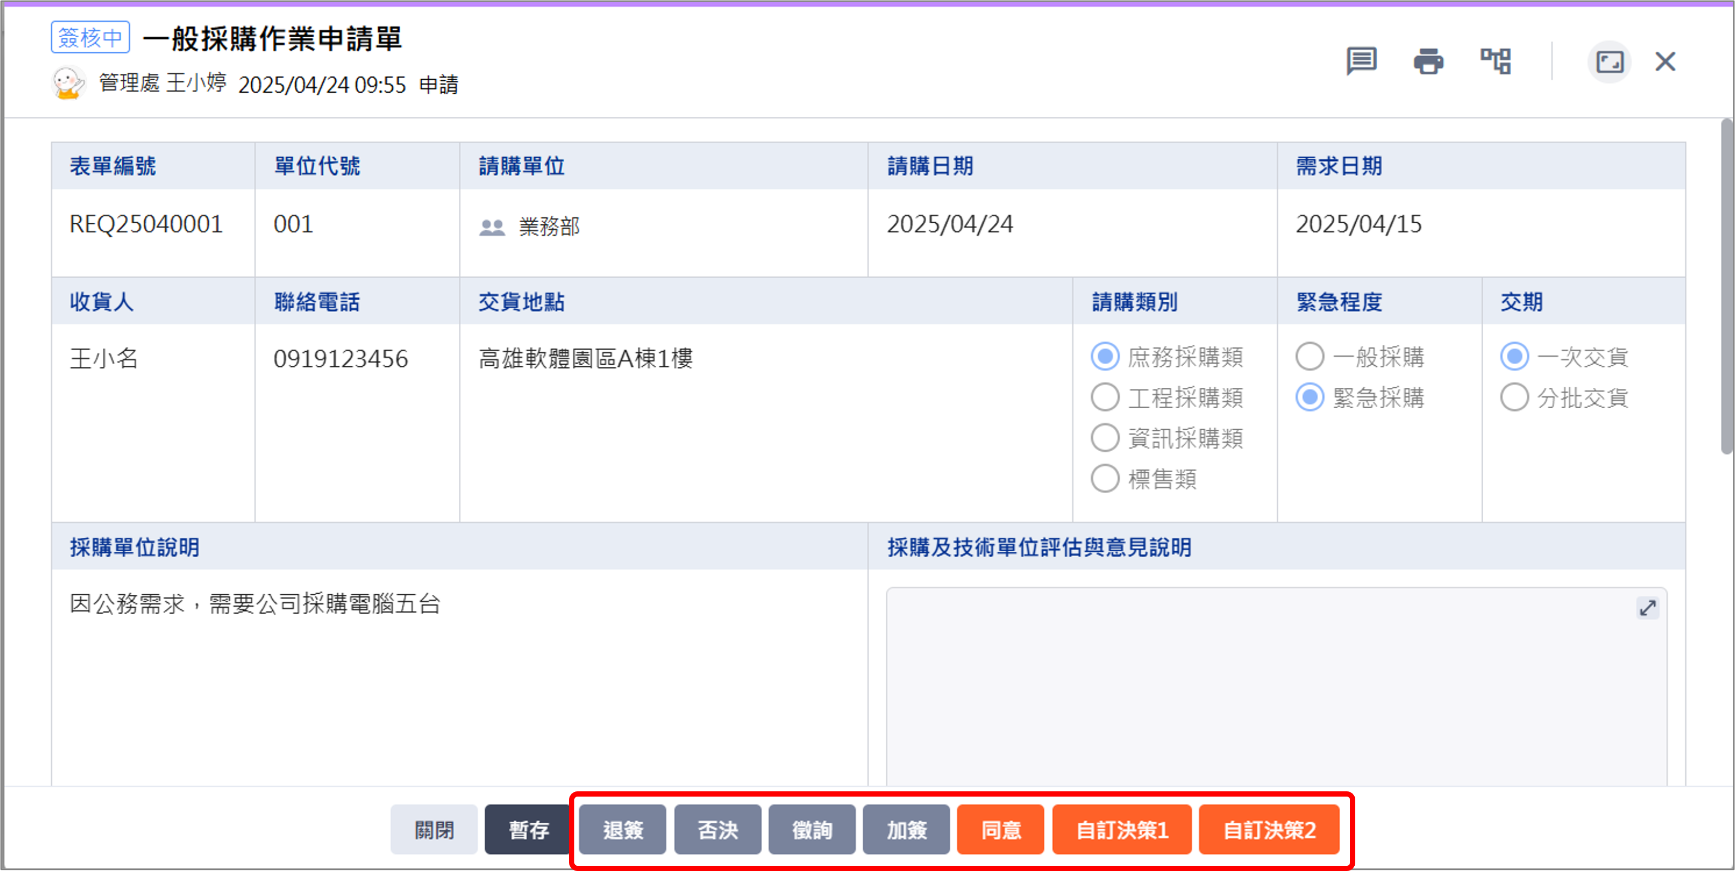Select 標售類 radio button
This screenshot has width=1735, height=871.
coord(1105,478)
